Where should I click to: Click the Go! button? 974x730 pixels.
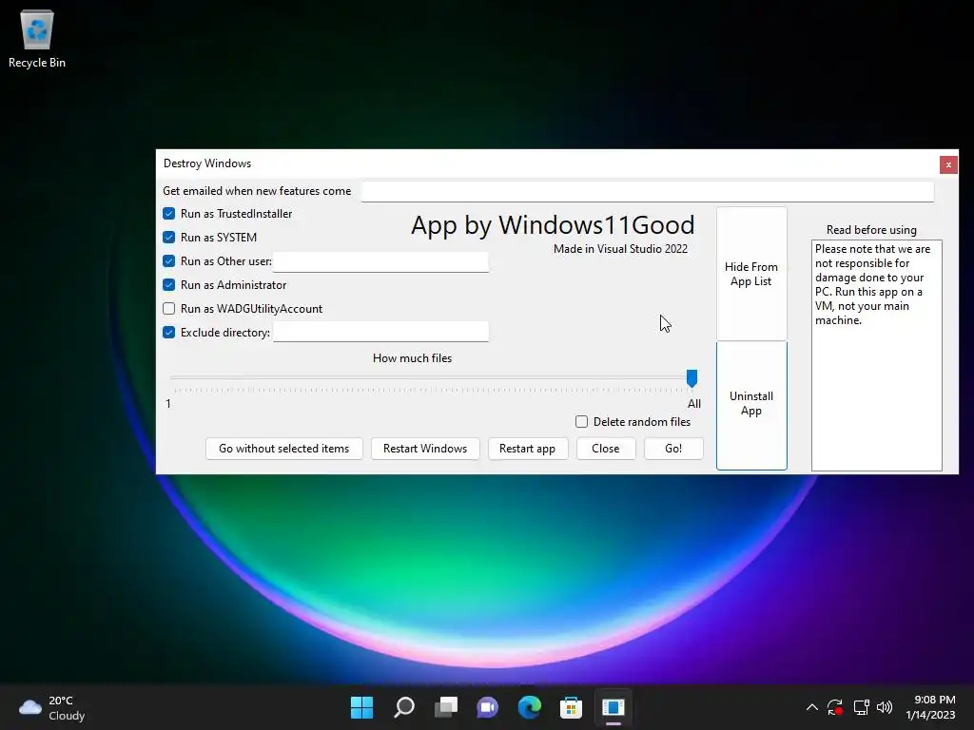[673, 449]
